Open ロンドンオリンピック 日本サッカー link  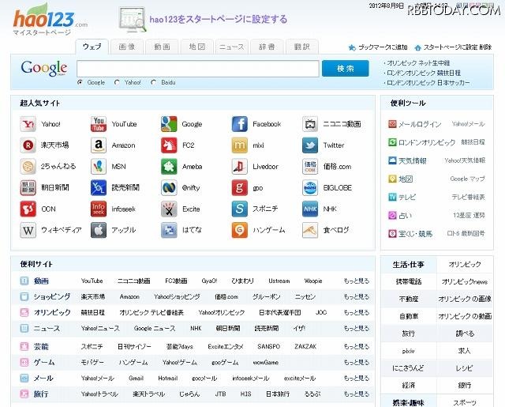point(428,83)
